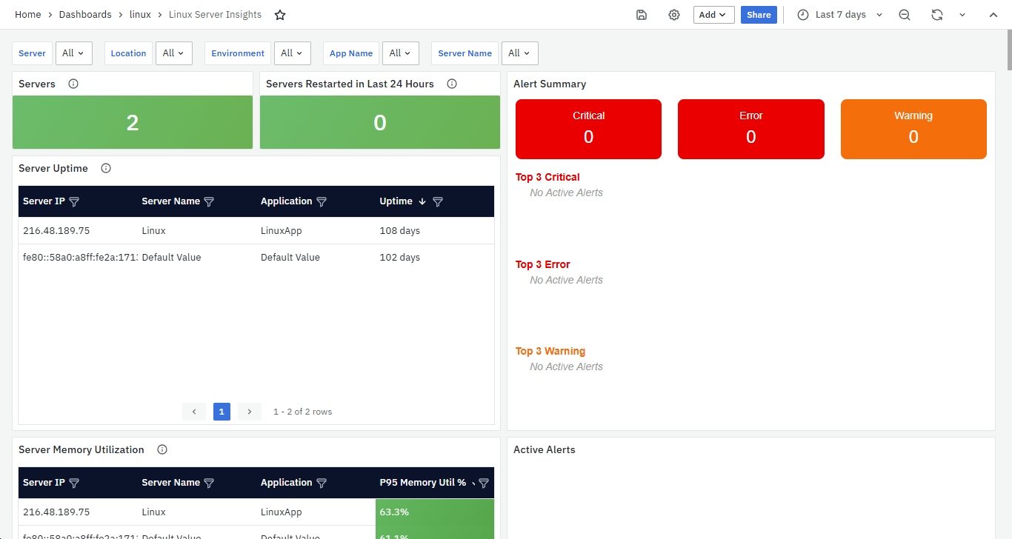Click info icon beside Server Memory Utilization
The height and width of the screenshot is (539, 1012).
[162, 449]
